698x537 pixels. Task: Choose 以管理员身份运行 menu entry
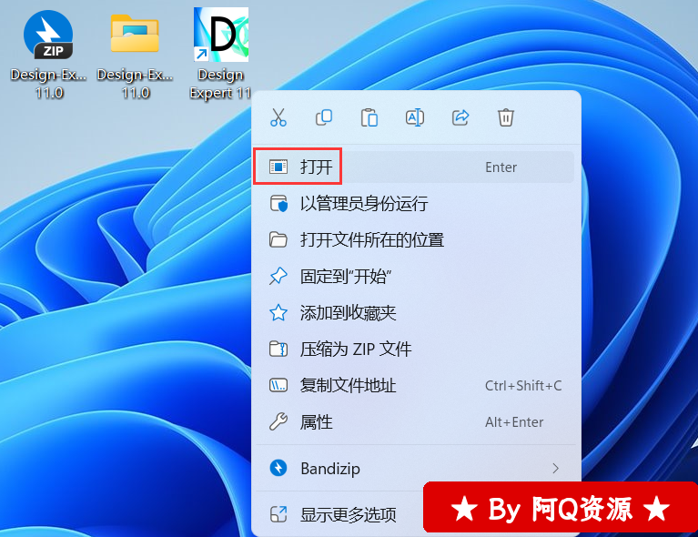[x=414, y=204]
